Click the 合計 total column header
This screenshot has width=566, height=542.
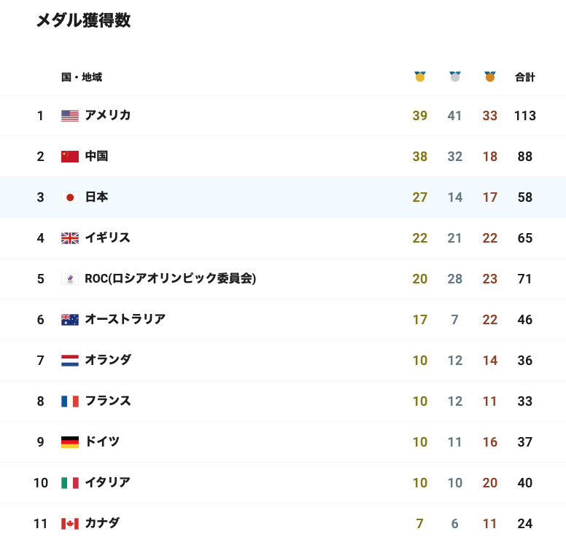pos(525,76)
